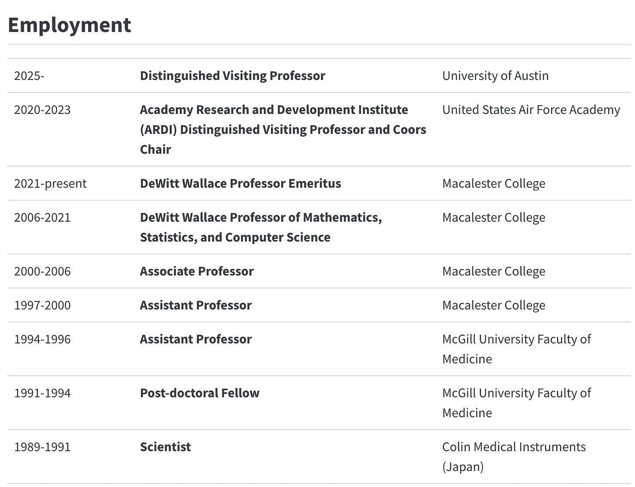Click the 2020-2023 date cell
The height and width of the screenshot is (487, 635).
[x=42, y=110]
